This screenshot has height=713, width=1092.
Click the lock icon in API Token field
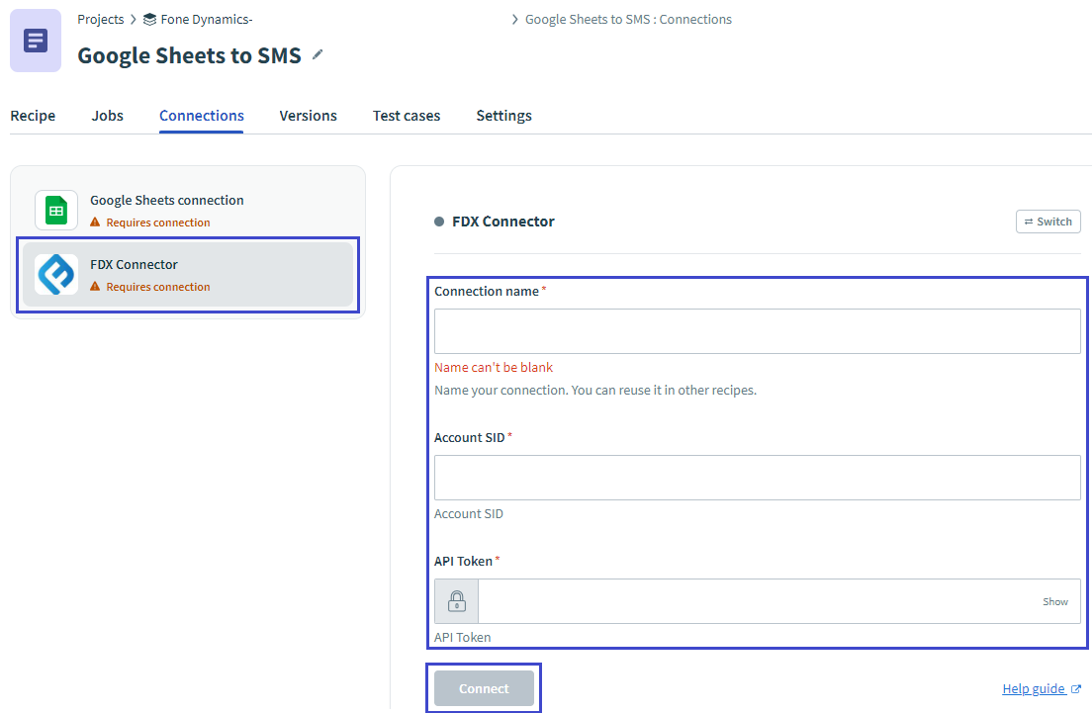click(x=457, y=601)
